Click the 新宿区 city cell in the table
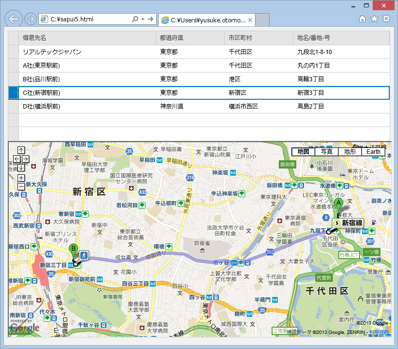Viewport: 398px width, 349px height. pyautogui.click(x=259, y=92)
